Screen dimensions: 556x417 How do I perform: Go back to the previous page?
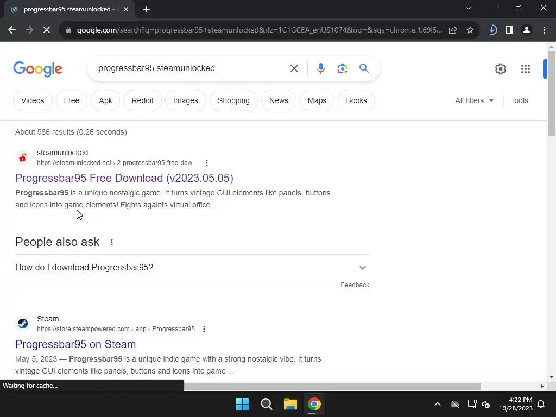(12, 30)
